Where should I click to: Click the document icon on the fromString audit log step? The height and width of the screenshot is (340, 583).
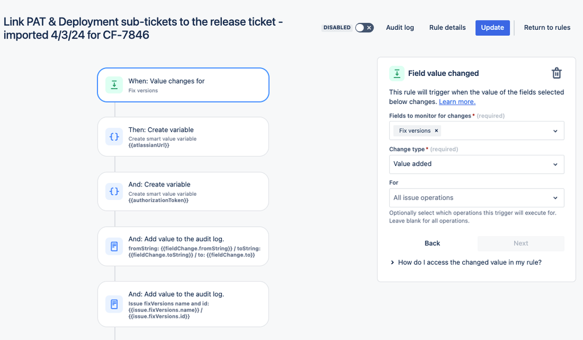pos(114,246)
